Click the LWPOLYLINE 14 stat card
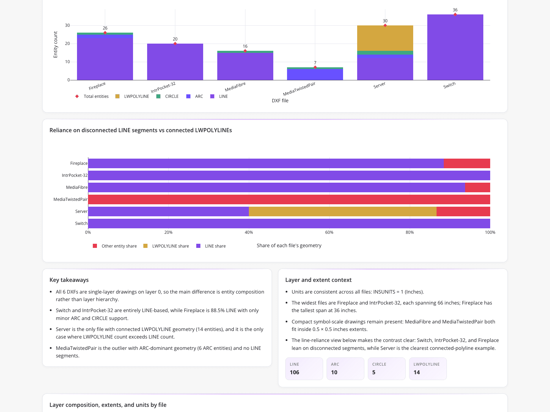The image size is (550, 412). click(x=428, y=369)
